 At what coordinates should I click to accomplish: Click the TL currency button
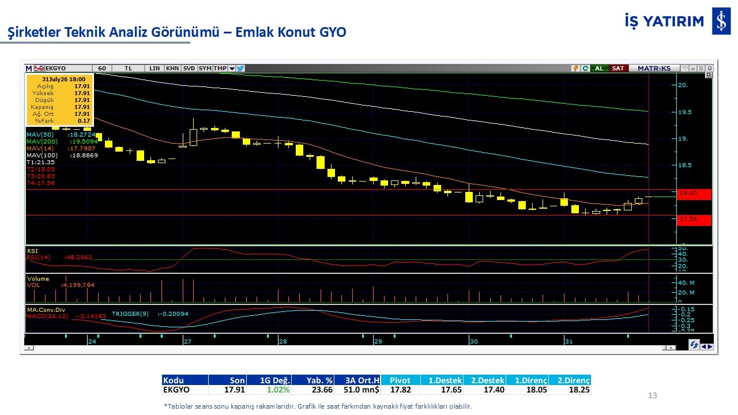tap(128, 68)
